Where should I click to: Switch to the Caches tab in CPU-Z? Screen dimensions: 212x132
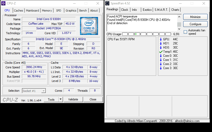tap(19, 11)
